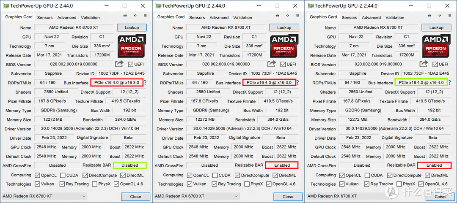457x203 pixels.
Task: Click 'Navi 22' GPU value in right GPU-Z window
Action: [356, 37]
